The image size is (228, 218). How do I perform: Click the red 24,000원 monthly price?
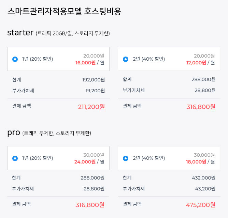[85, 162]
